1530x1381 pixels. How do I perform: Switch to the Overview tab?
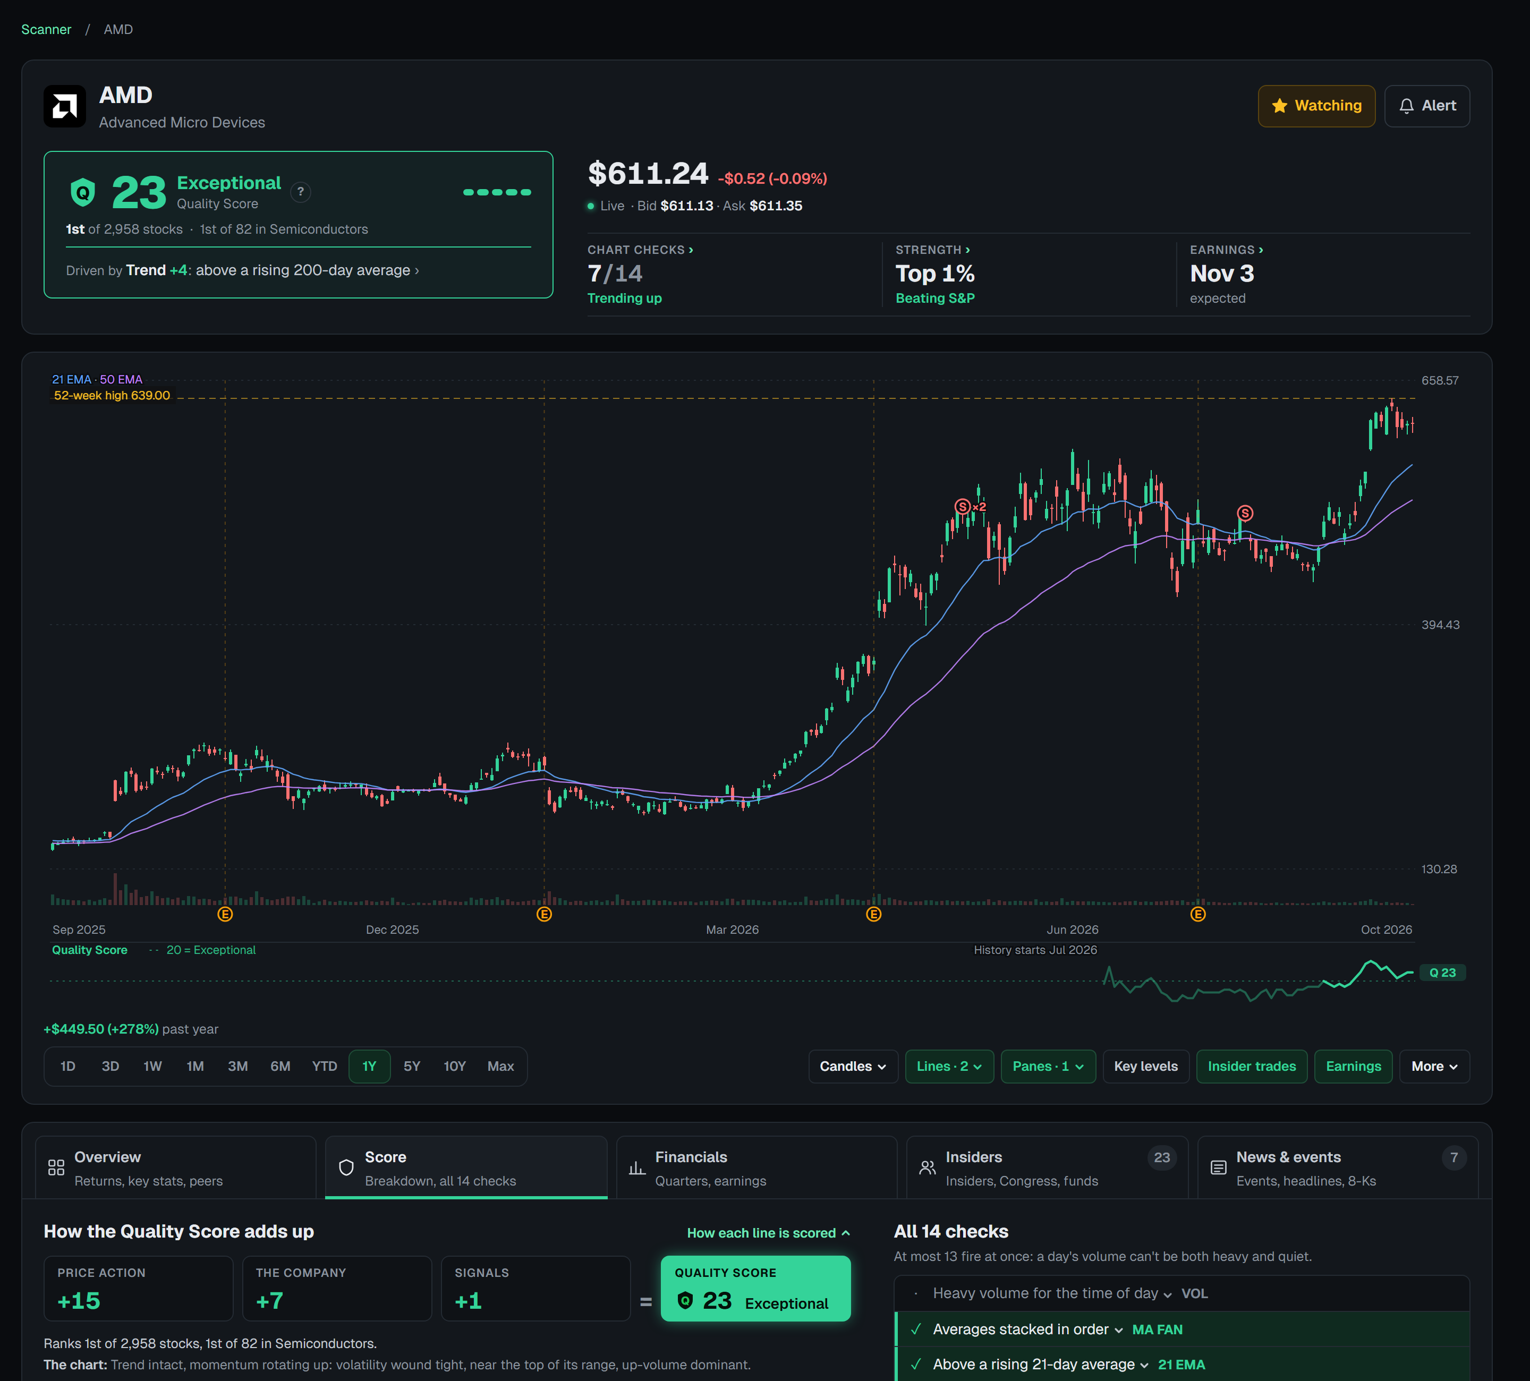pos(175,1168)
